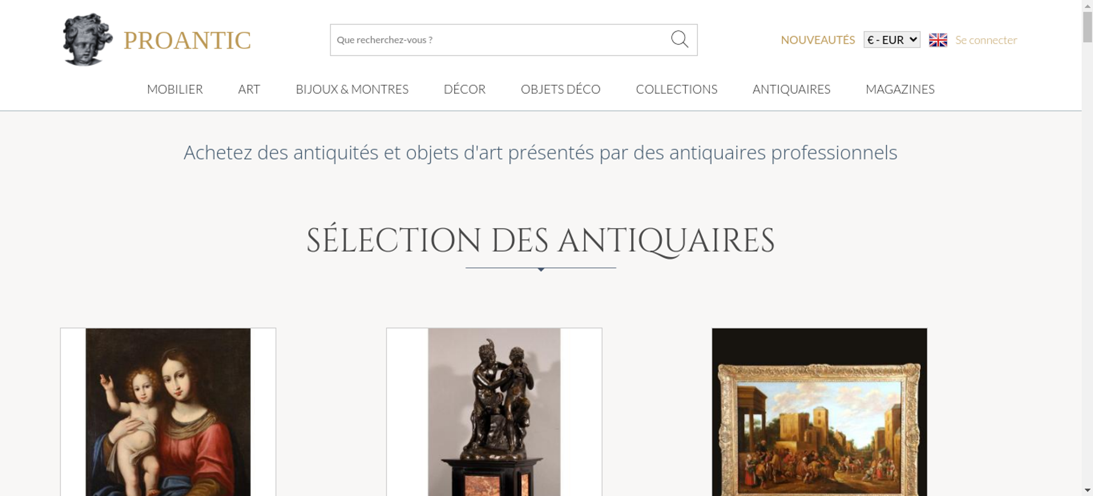The width and height of the screenshot is (1093, 496).
Task: Open the bronze sculpture listing
Action: pyautogui.click(x=494, y=412)
